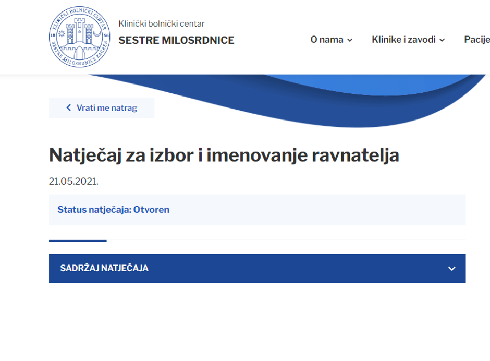Go back with Vrati me natrag button
Viewport: 490px width, 361px height.
102,108
